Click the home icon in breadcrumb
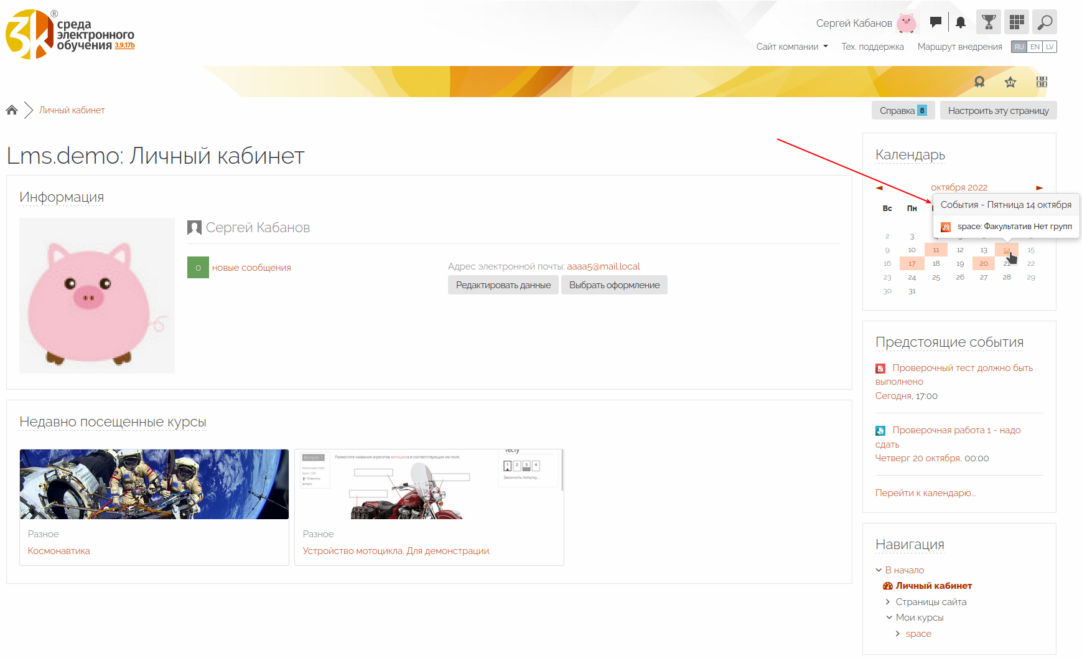Screen dimensions: 1082x658 tap(12, 110)
